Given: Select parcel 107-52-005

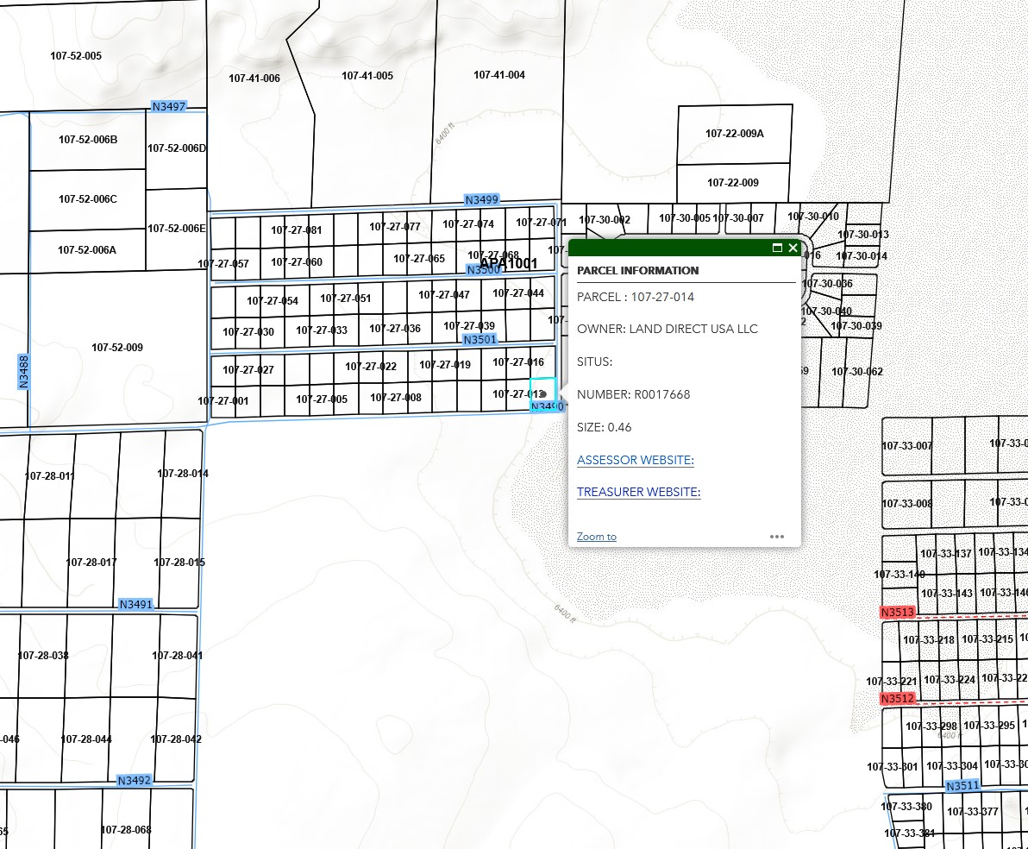Looking at the screenshot, I should click(76, 56).
